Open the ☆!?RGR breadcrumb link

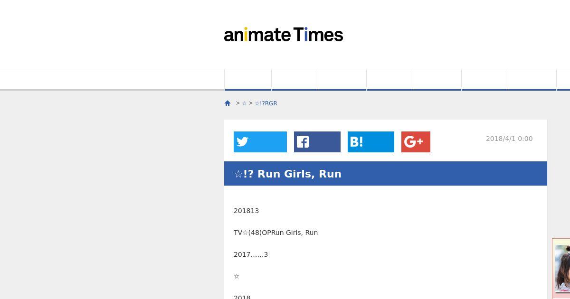(266, 103)
